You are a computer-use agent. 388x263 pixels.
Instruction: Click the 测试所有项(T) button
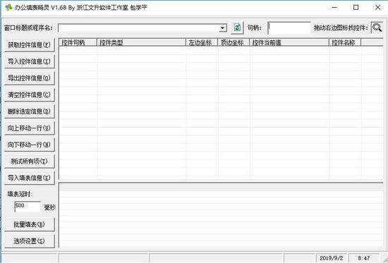tap(29, 161)
